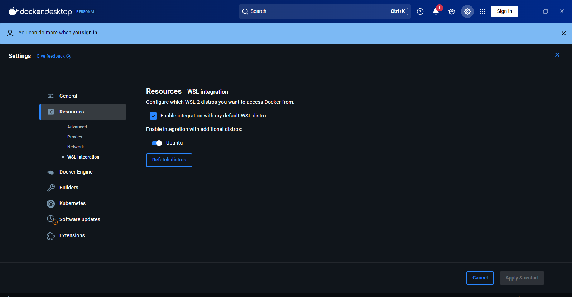
Task: Dismiss the sign in banner
Action: (x=563, y=33)
